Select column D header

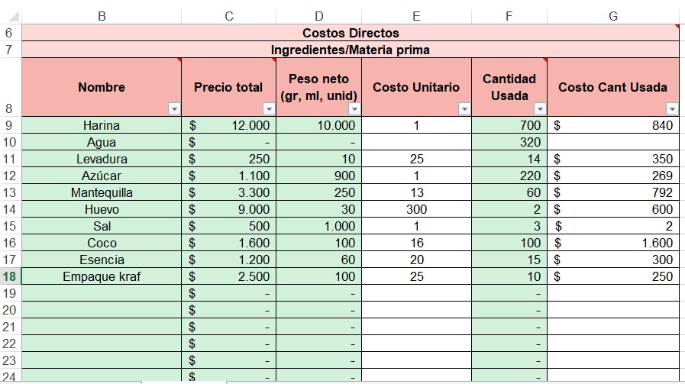coord(319,17)
